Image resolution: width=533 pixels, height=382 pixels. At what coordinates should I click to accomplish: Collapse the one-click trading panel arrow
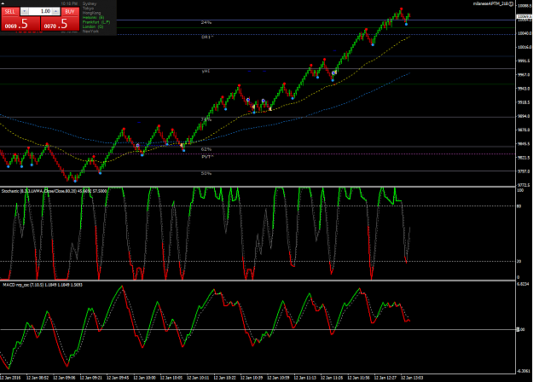3,3
